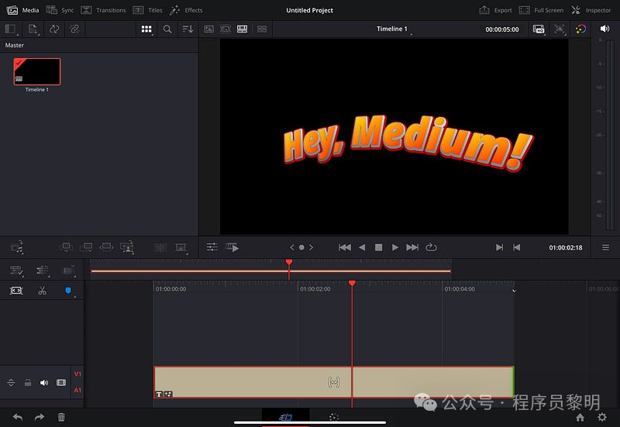Select the Timeline 1 thumbnail in Master bin

coord(36,72)
